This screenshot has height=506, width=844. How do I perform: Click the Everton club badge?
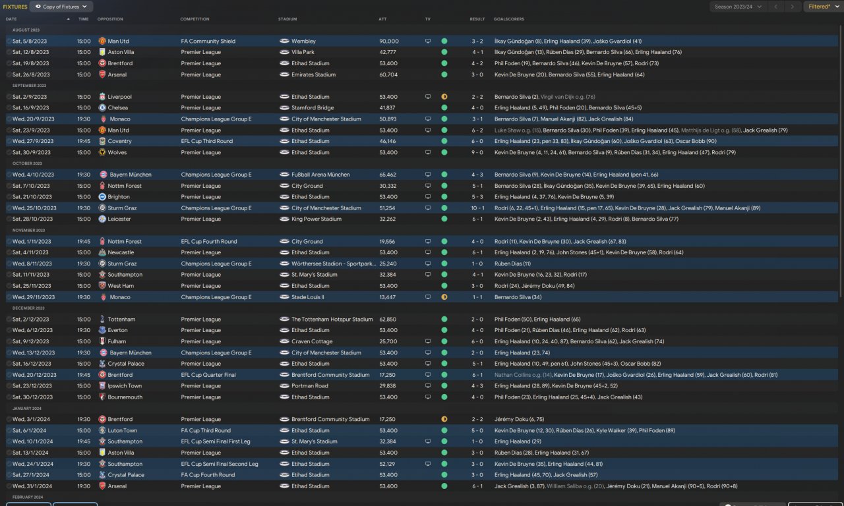tap(102, 330)
